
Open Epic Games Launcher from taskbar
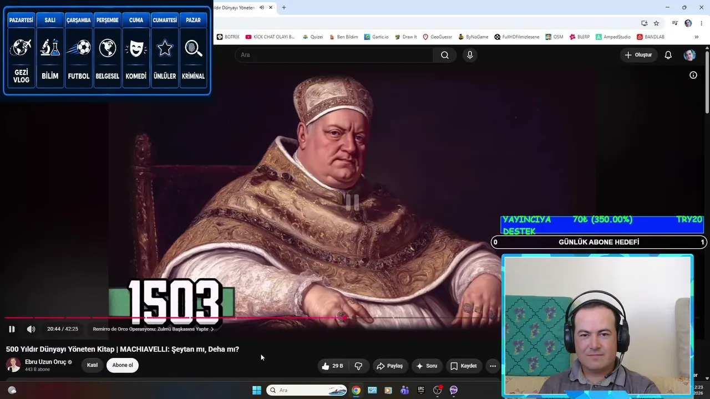(x=421, y=390)
